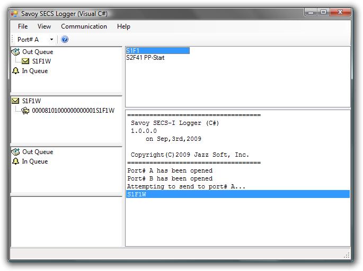Select S2F41 PP-Start in message list
Screen dimensions: 363x271
pos(145,58)
